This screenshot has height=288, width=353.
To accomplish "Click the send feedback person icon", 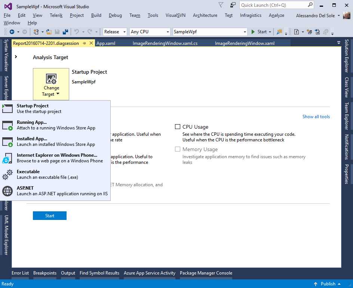I will tap(233, 5).
